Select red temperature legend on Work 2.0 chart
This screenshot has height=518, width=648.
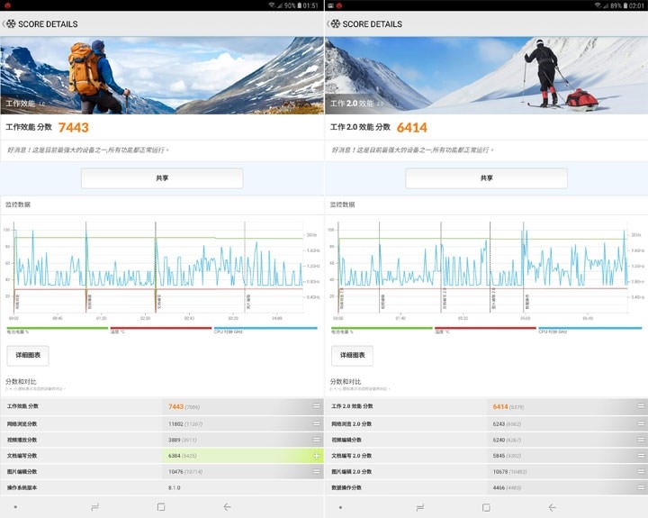(485, 330)
